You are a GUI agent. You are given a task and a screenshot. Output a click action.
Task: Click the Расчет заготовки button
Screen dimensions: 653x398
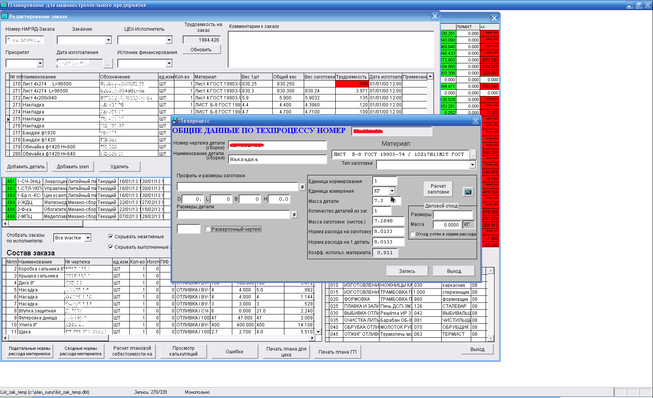pos(438,189)
